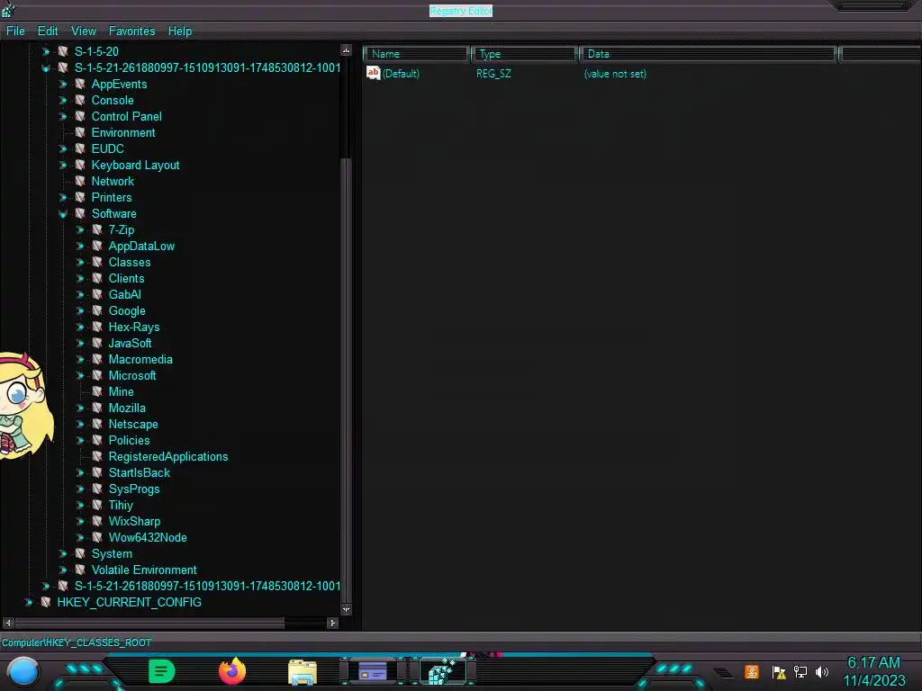Viewport: 922px width, 691px height.
Task: Click the folder icon beside Google key
Action: (x=97, y=310)
